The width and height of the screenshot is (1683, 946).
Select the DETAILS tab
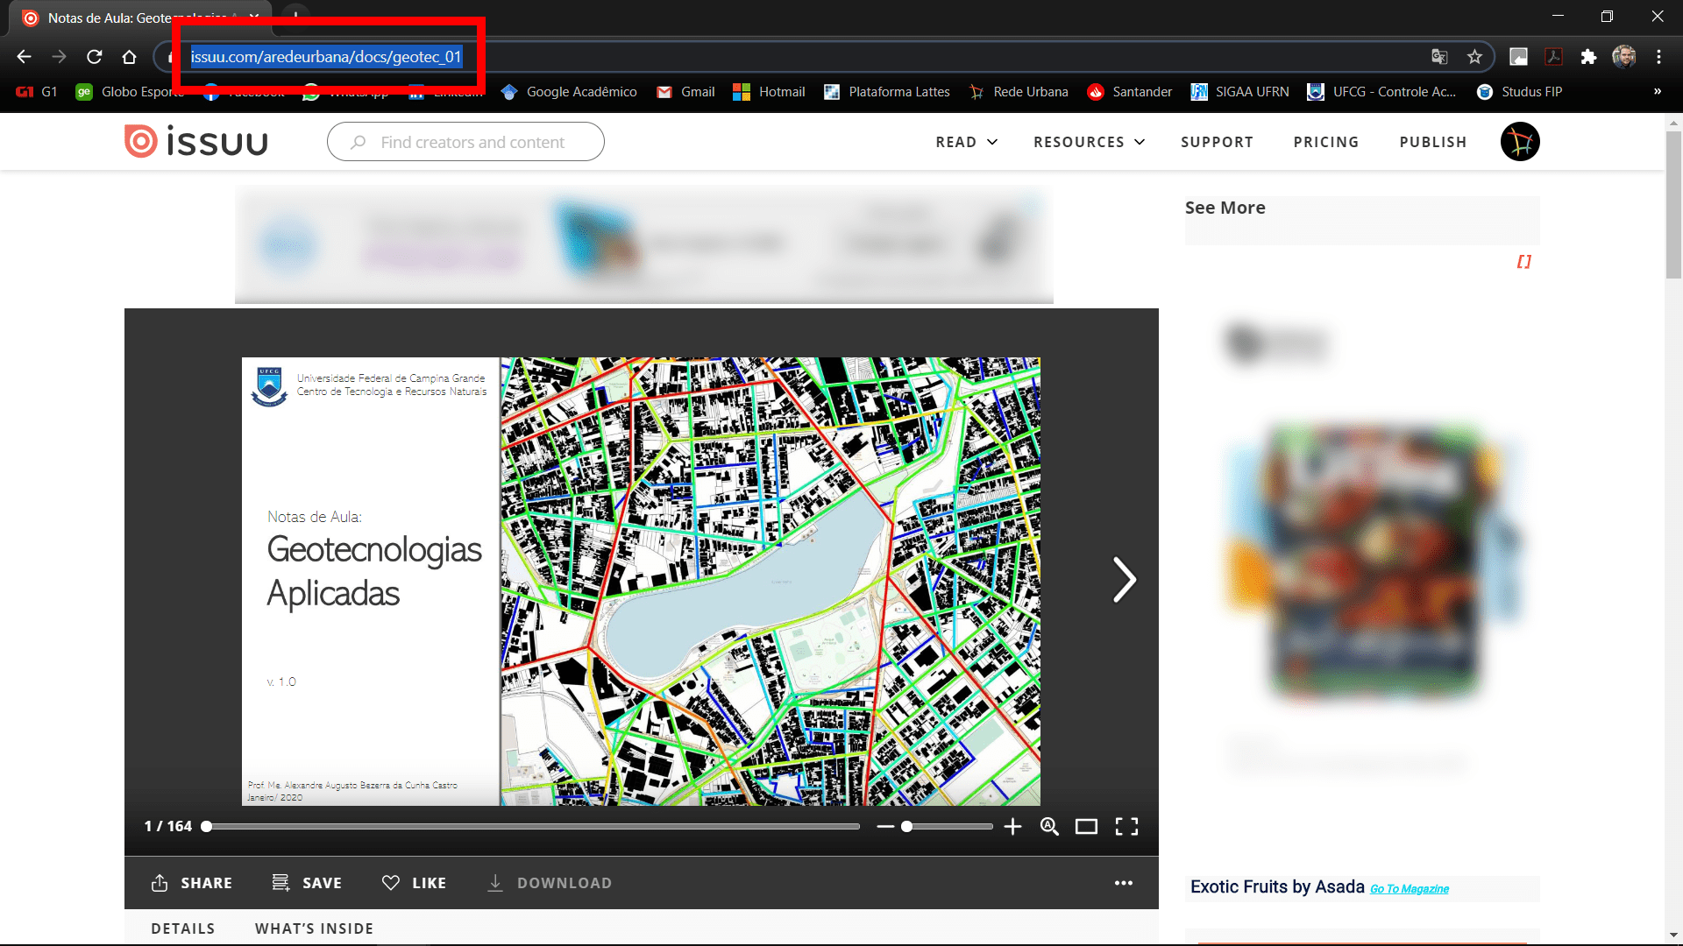pos(183,928)
